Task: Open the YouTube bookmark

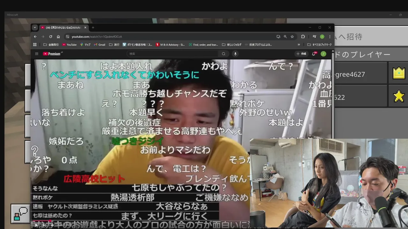Action: (69, 45)
